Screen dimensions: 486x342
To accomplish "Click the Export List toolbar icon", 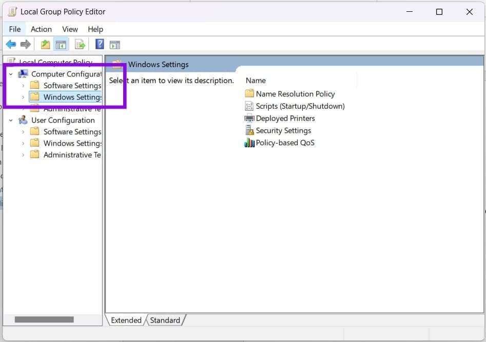I will (80, 45).
